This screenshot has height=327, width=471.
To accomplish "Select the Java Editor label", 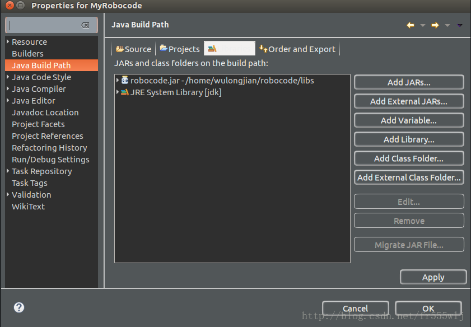I will [x=34, y=100].
